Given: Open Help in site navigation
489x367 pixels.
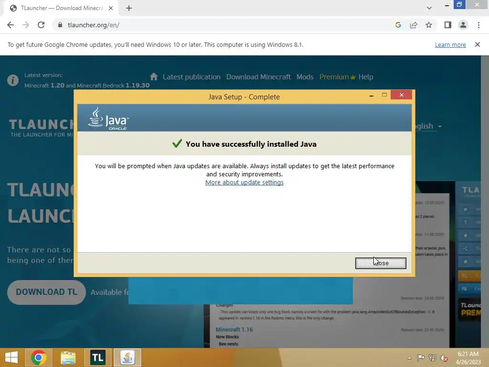Looking at the screenshot, I should pyautogui.click(x=366, y=77).
